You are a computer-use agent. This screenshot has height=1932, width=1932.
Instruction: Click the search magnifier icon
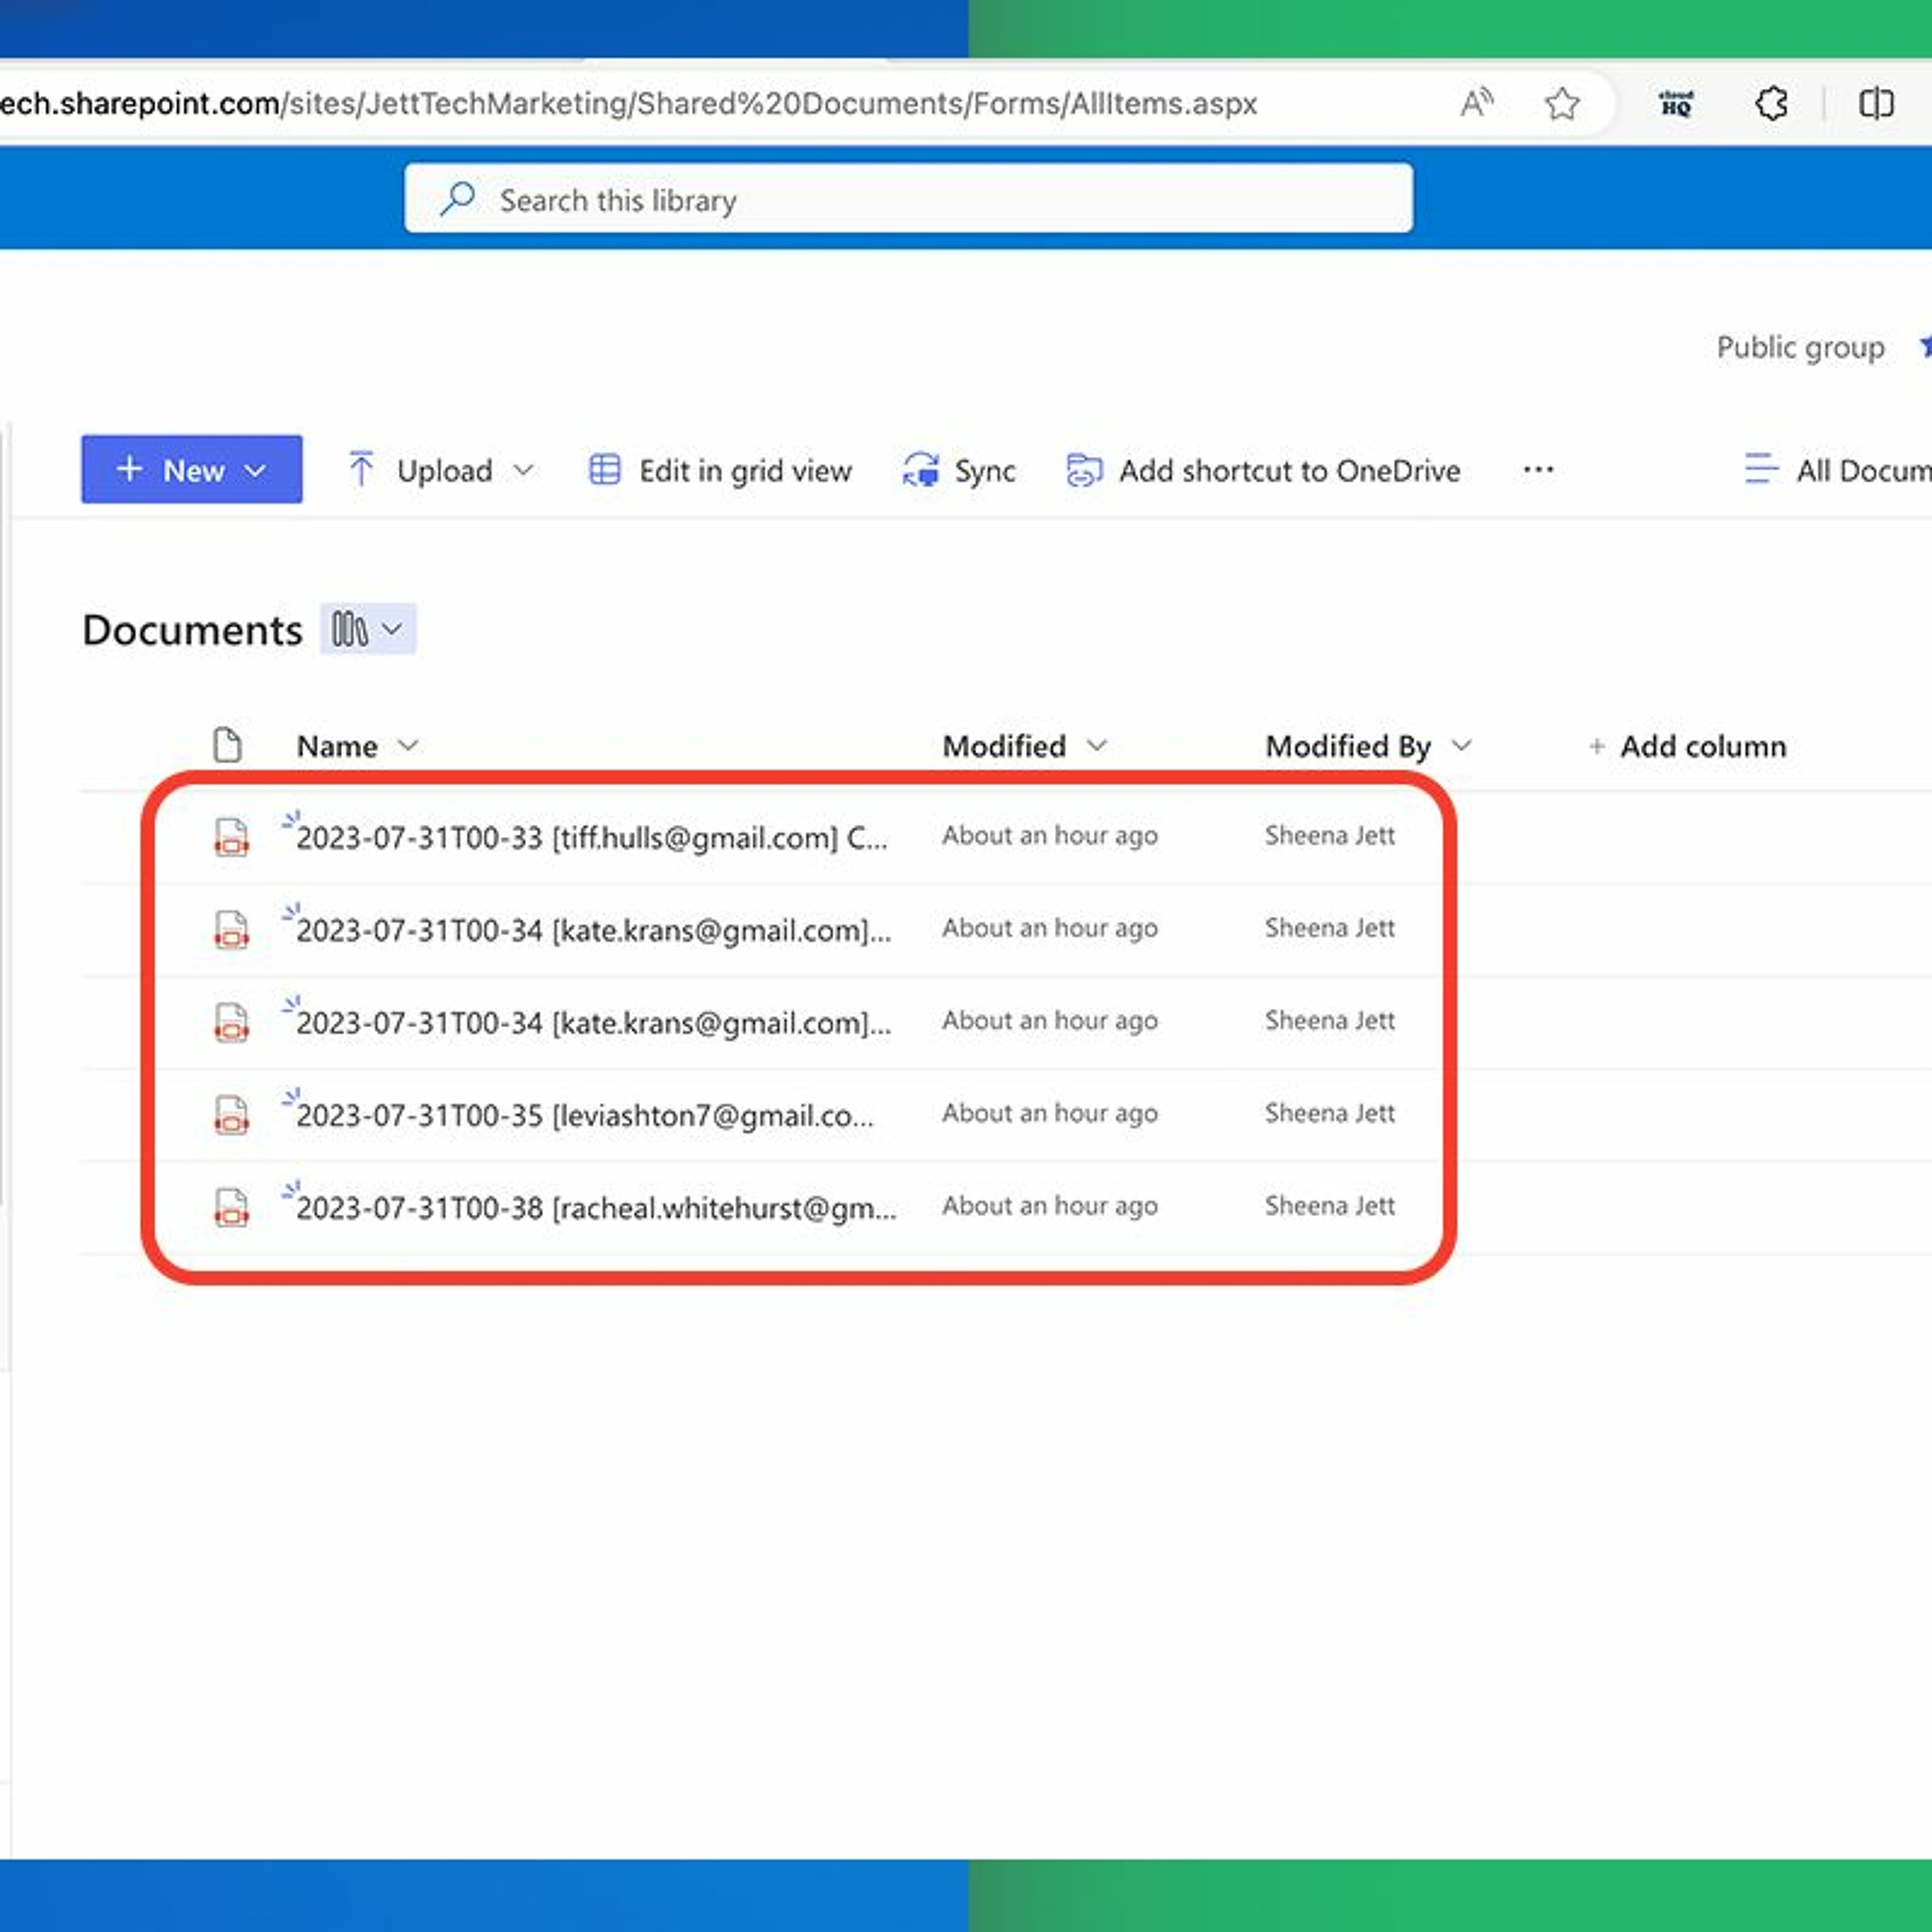[x=458, y=199]
